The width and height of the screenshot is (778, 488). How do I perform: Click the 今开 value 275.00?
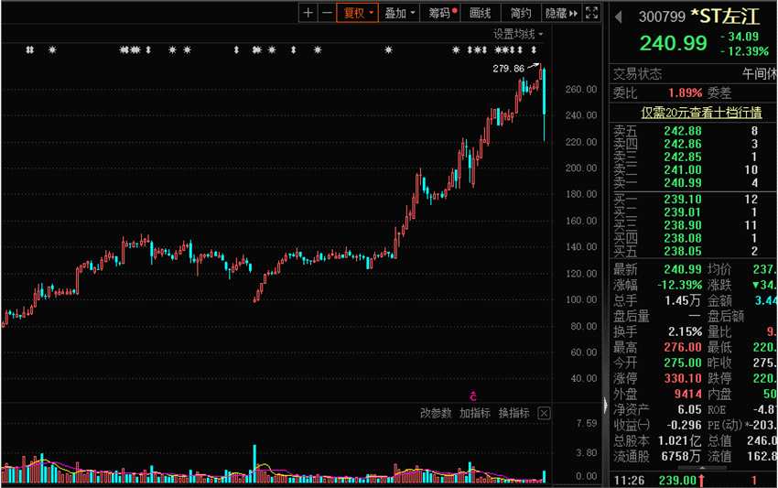coord(683,363)
